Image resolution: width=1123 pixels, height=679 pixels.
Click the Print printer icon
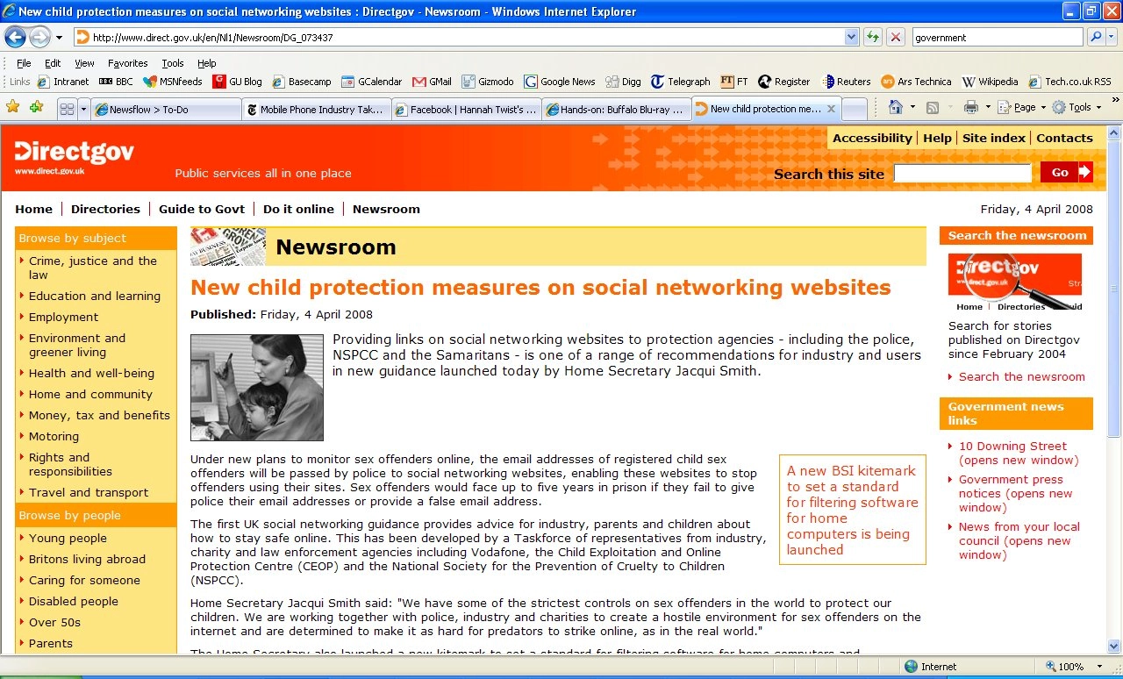coord(971,107)
